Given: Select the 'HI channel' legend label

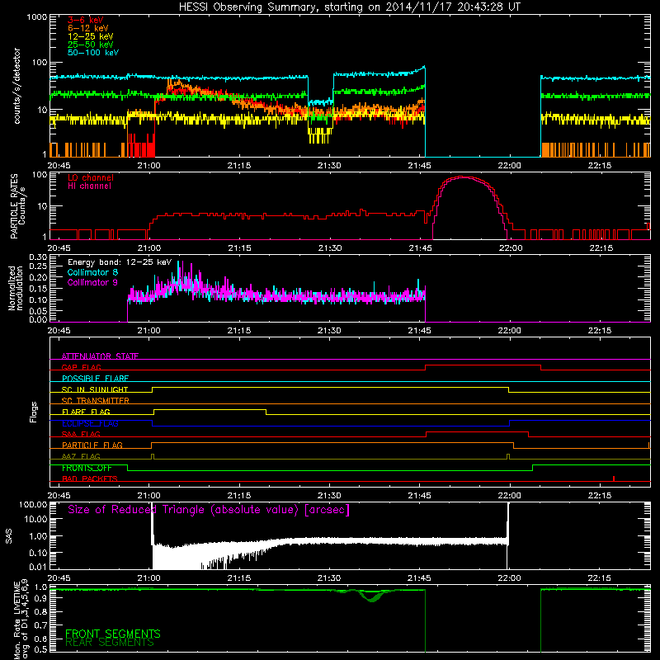Looking at the screenshot, I should click(x=89, y=186).
